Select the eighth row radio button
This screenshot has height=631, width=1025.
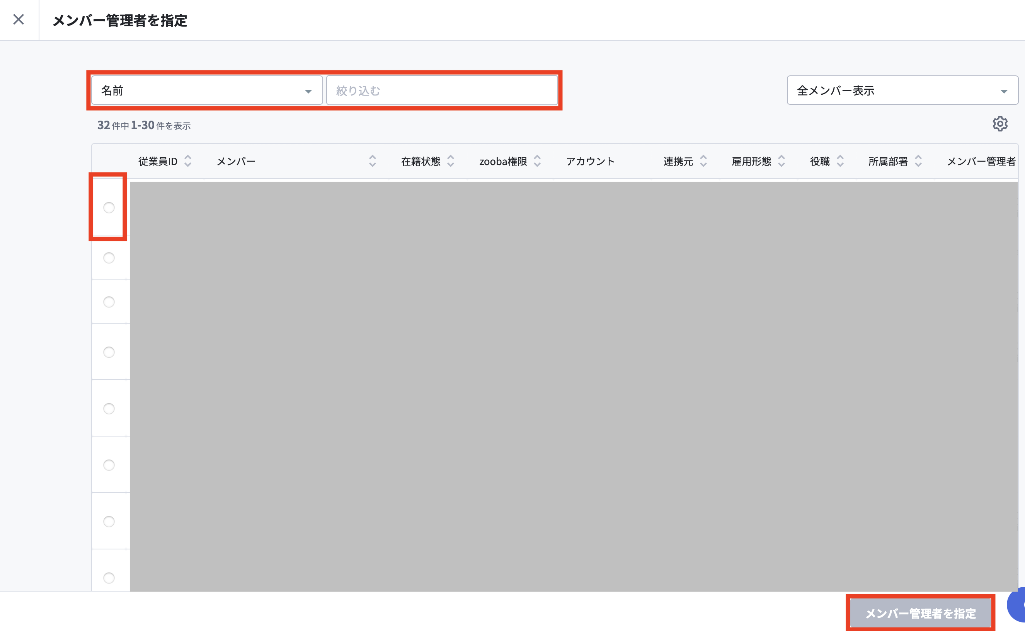tap(109, 578)
